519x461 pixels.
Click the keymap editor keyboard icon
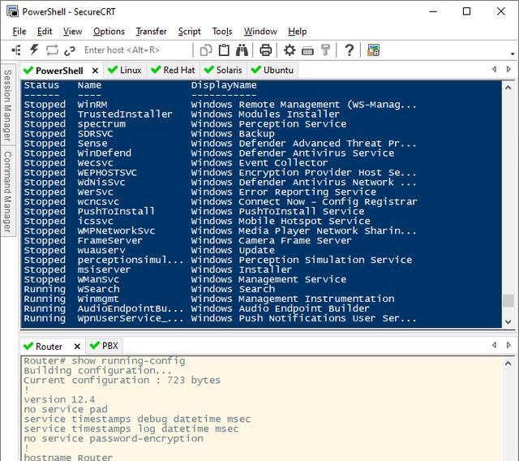click(x=307, y=50)
